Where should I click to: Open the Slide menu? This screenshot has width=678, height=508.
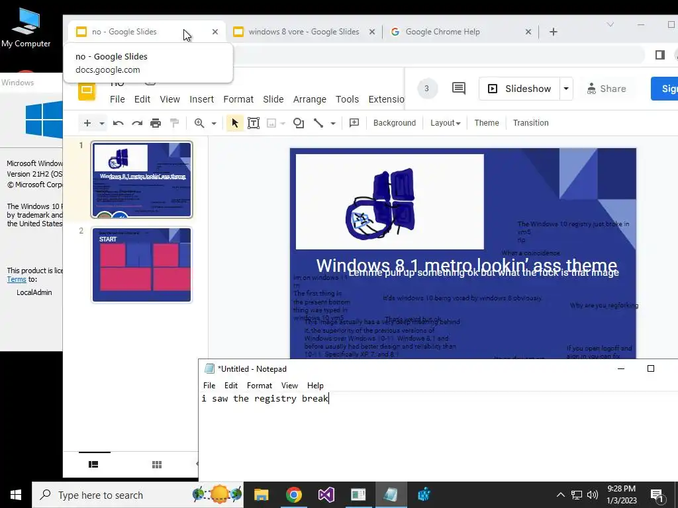[x=273, y=99]
